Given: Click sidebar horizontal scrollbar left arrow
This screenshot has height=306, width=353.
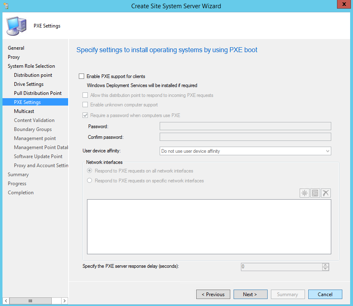Looking at the screenshot, I should pos(6,301).
